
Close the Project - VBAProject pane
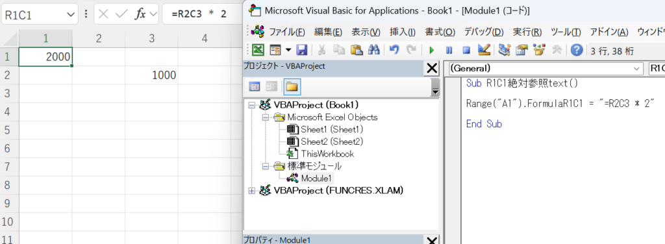(x=432, y=68)
